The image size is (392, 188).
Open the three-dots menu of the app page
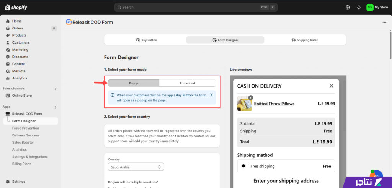click(384, 22)
